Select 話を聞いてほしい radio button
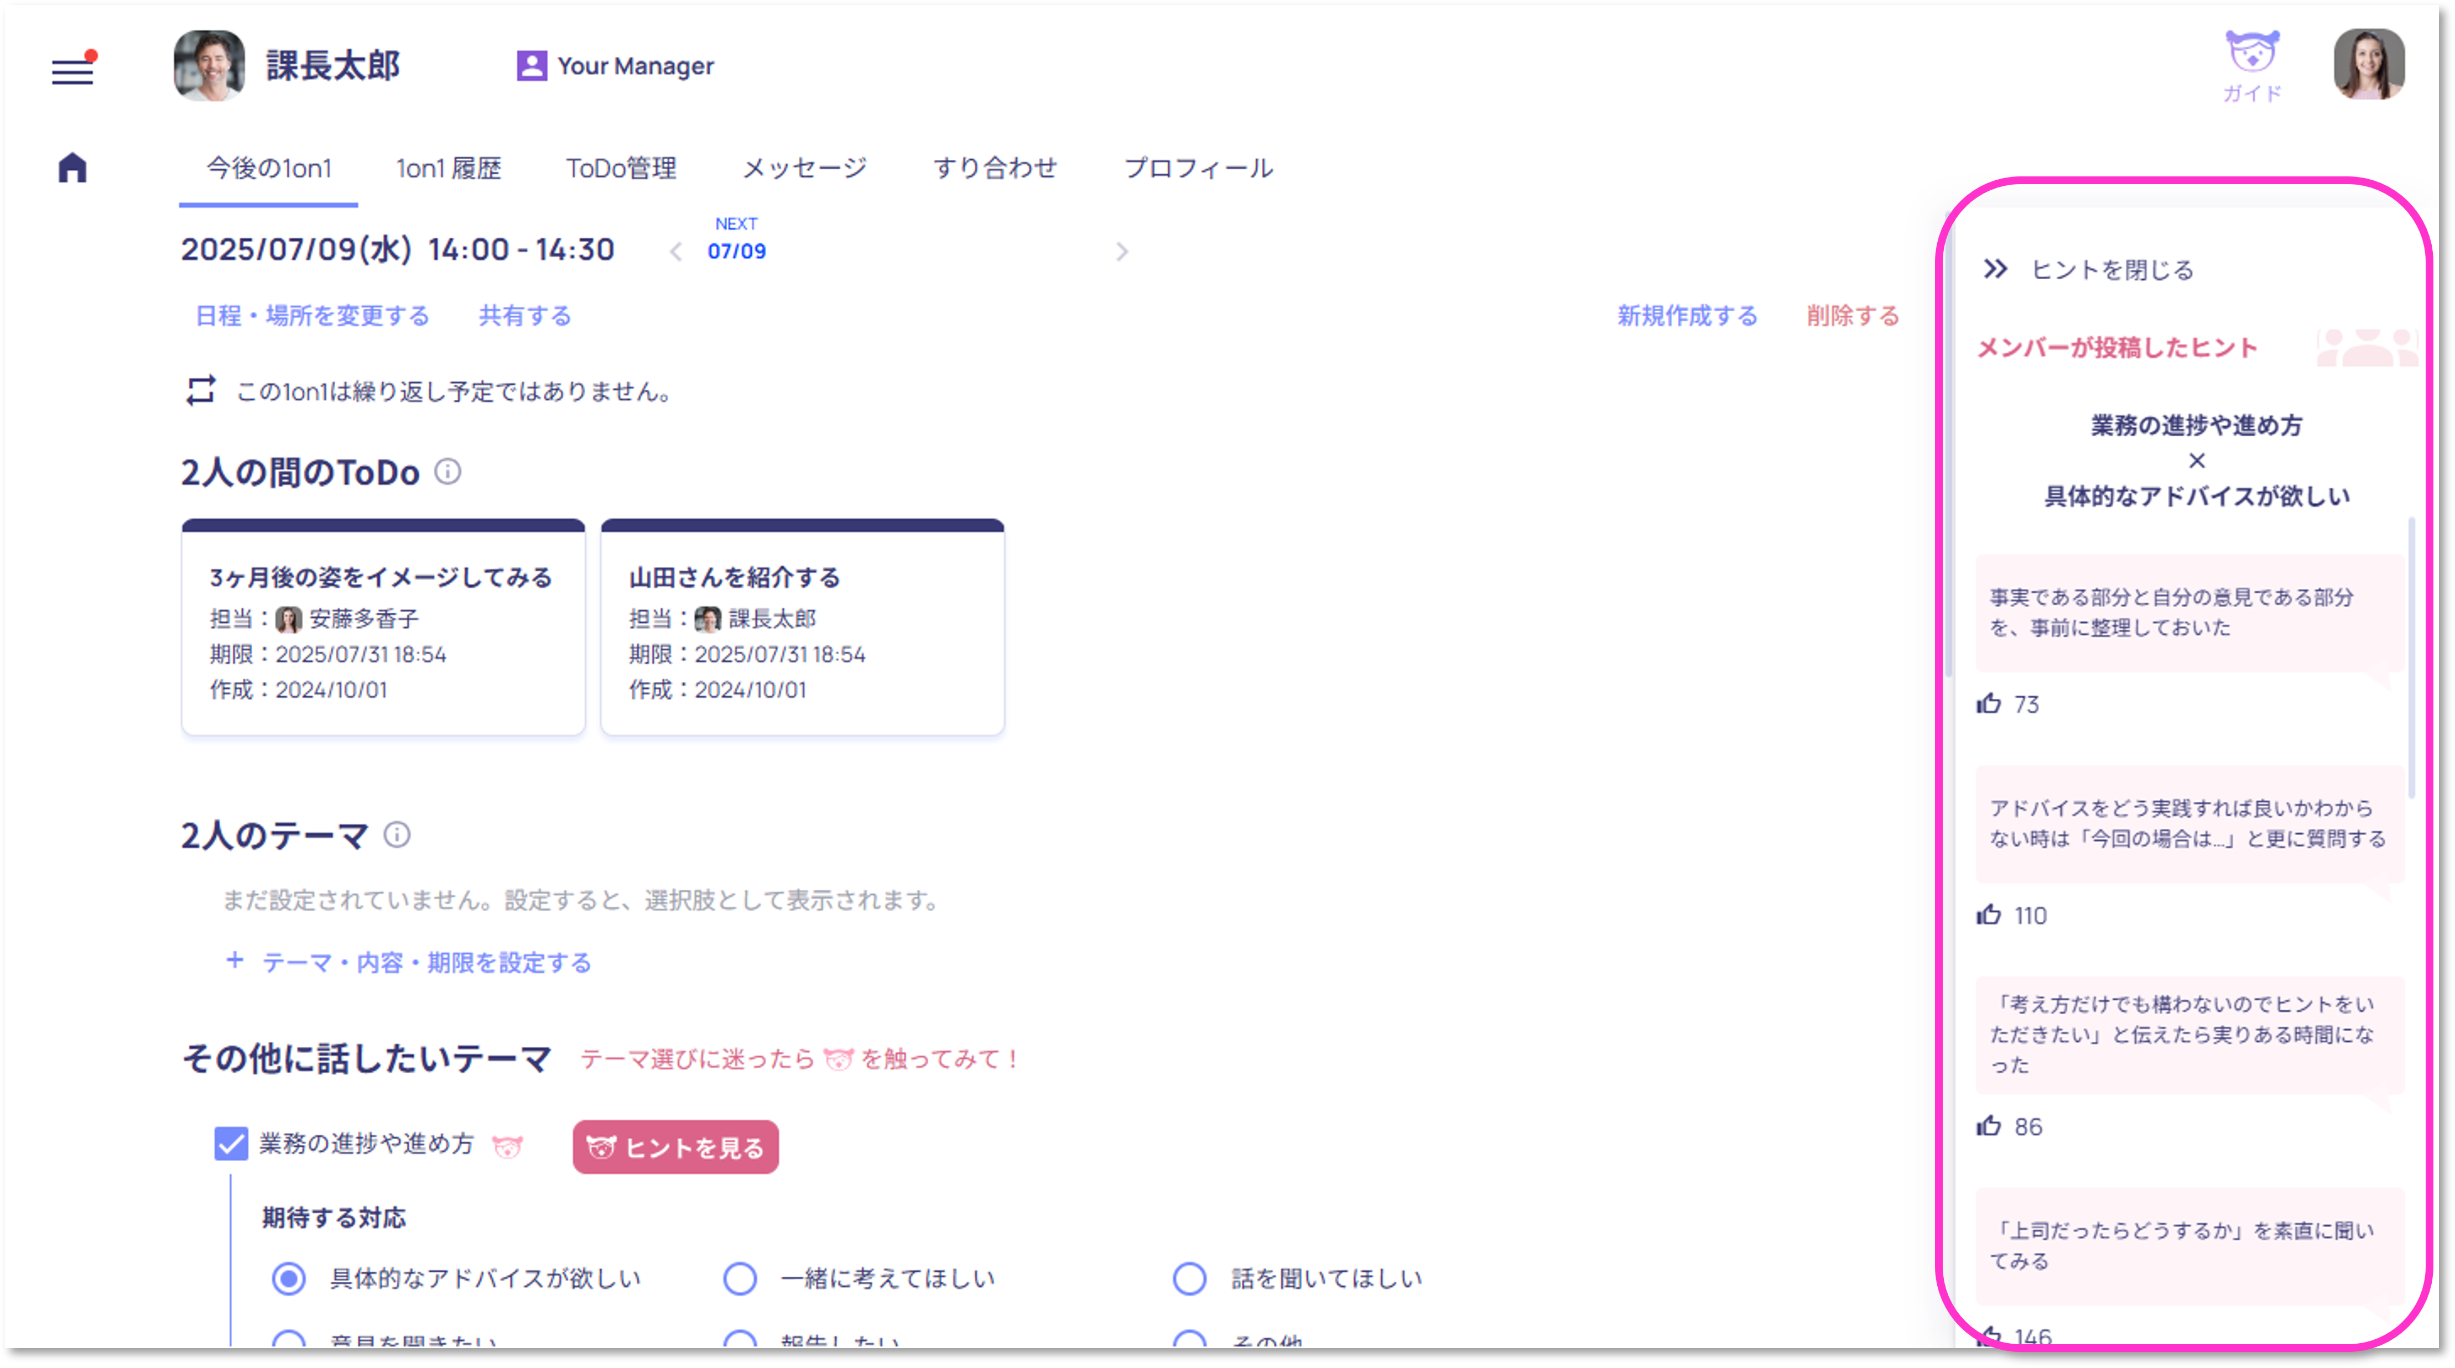2455x1368 pixels. [1189, 1277]
